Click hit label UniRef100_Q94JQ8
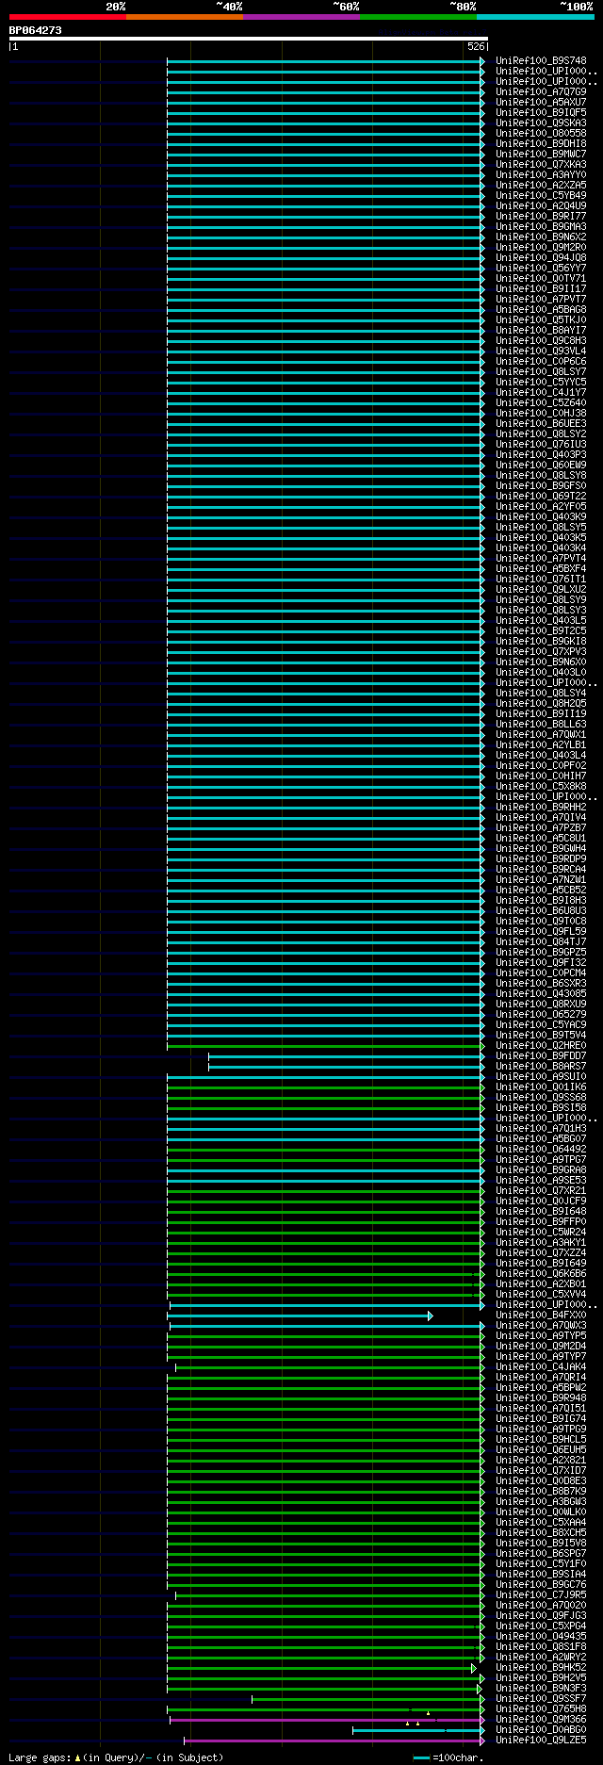Screen dimensions: 603x1765 coord(541,258)
